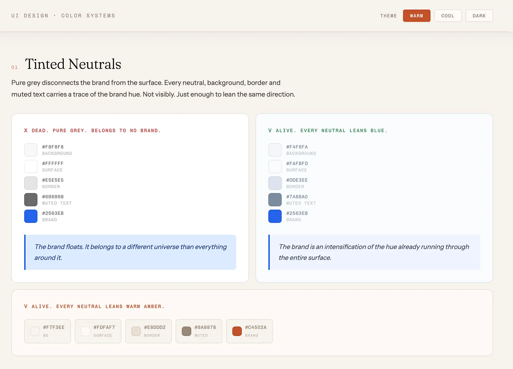The height and width of the screenshot is (369, 513).
Task: Click the 'brand floats' quote callout
Action: pos(130,252)
